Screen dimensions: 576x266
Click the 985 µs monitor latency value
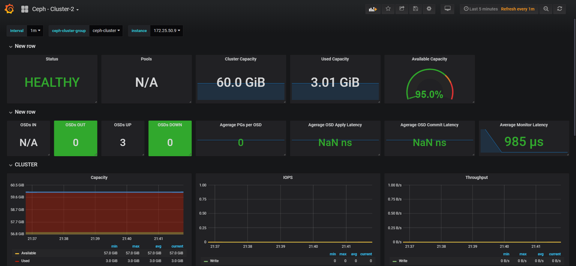524,142
